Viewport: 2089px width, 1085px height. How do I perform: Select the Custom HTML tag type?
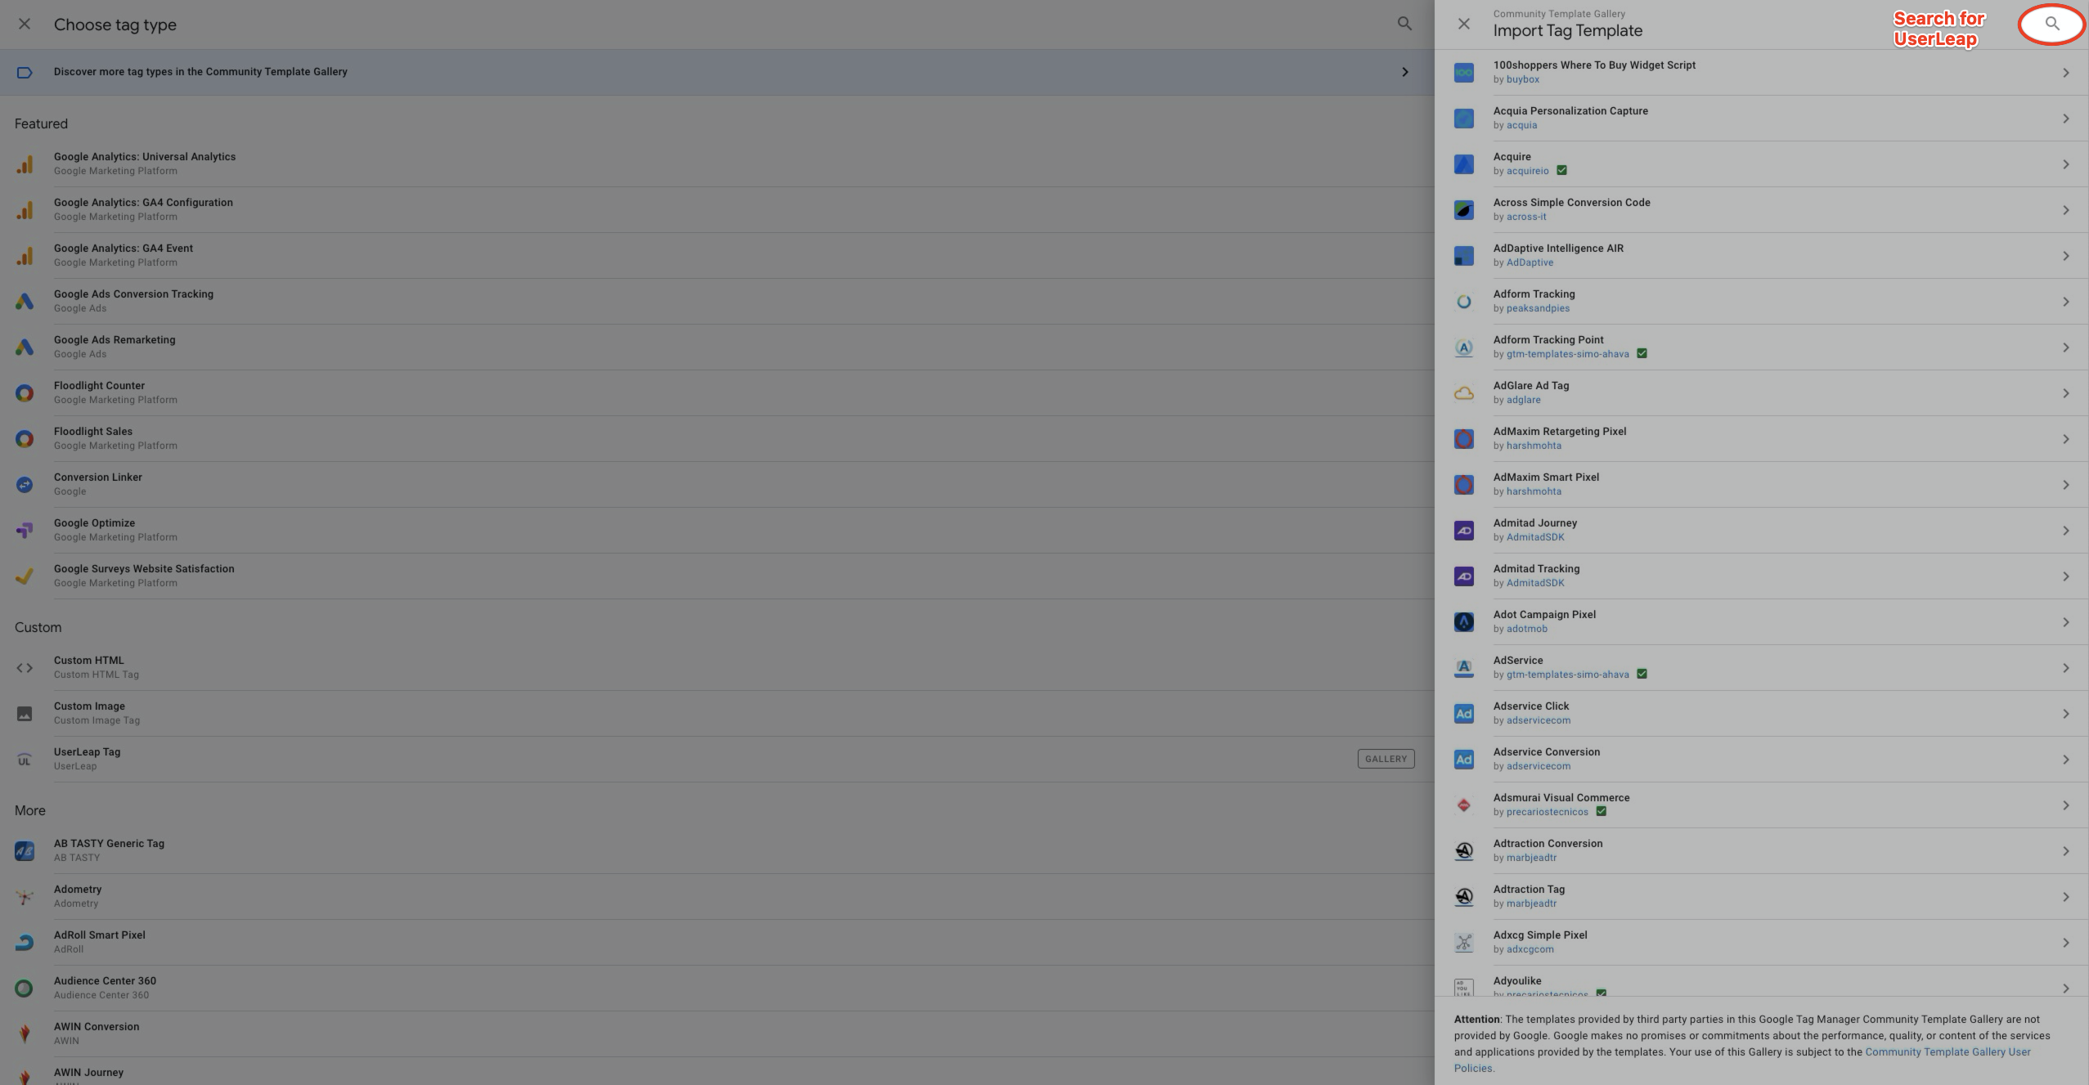point(717,668)
